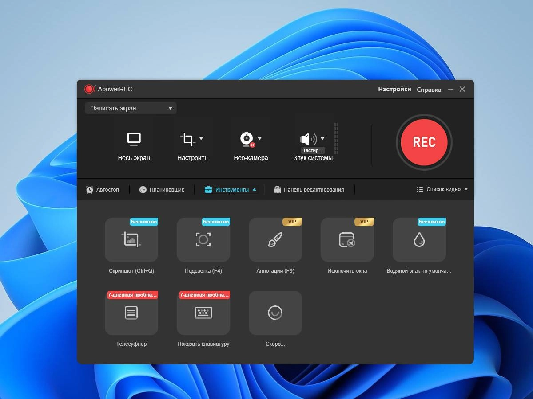Click the VIP badge on Исключить окна
533x399 pixels.
click(364, 222)
